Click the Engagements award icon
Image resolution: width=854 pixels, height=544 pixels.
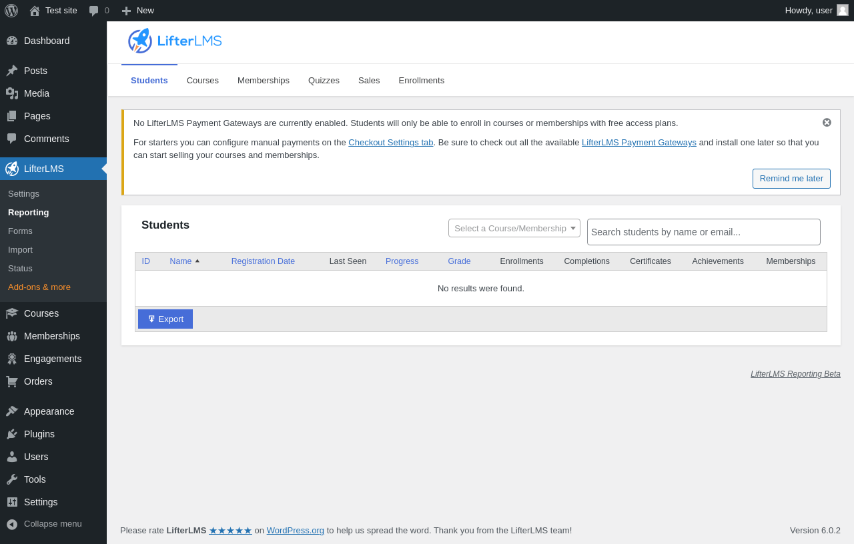click(x=12, y=359)
